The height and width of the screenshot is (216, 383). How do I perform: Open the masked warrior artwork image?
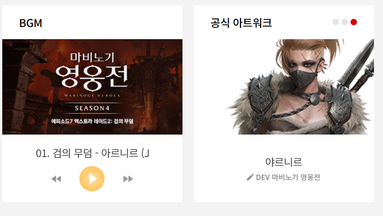tap(284, 87)
